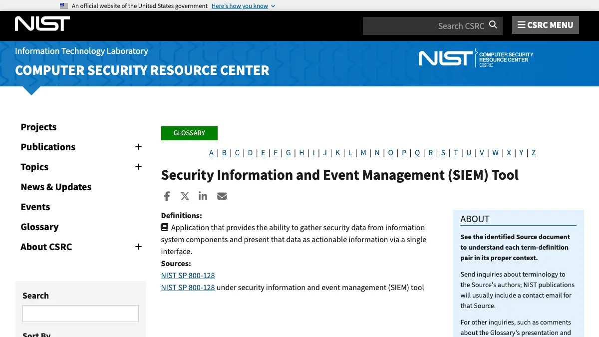Expand the Topics submenu
Screen dimensions: 599x337
(138, 167)
